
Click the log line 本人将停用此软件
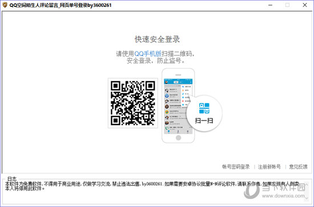pos(25,189)
